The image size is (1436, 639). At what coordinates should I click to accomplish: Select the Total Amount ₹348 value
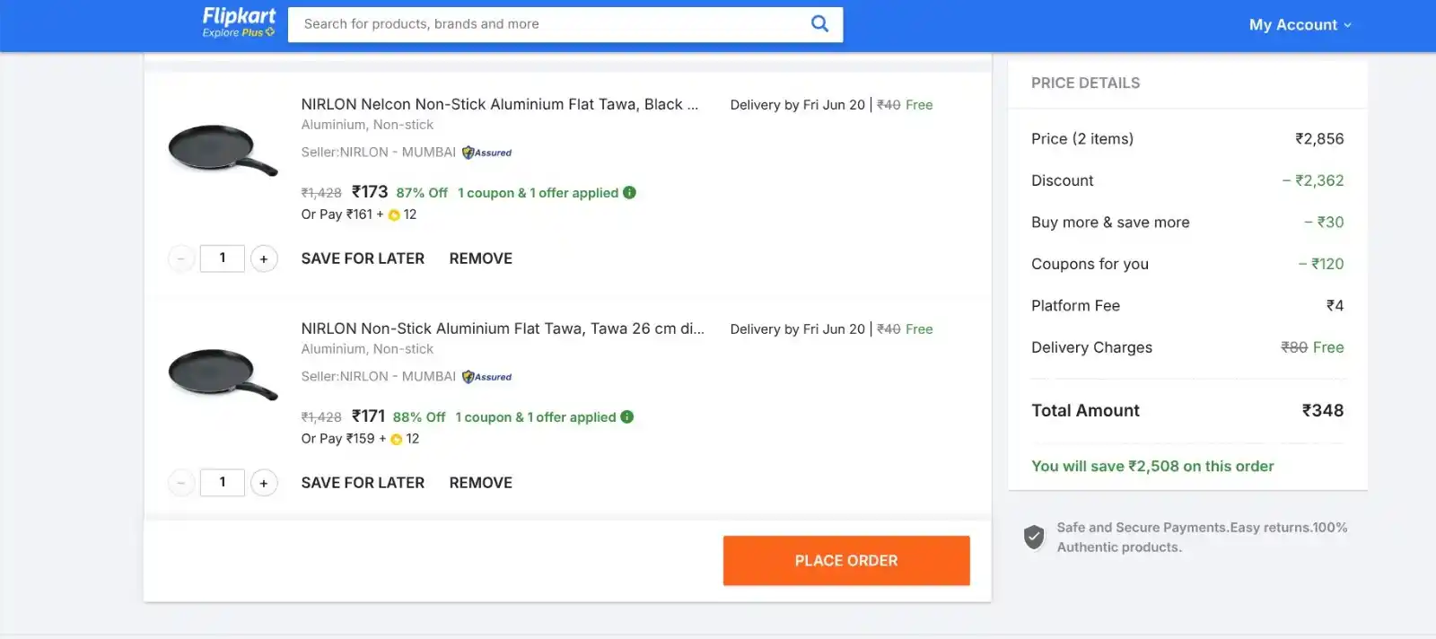click(x=1323, y=411)
